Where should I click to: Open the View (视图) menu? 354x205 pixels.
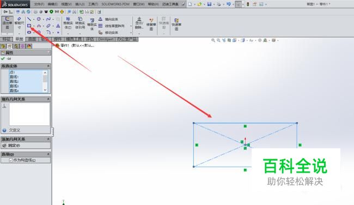66,4
